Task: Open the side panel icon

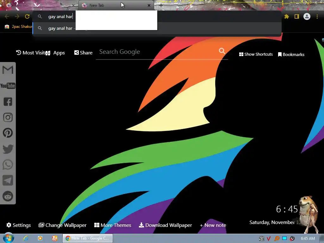Action: pos(297,16)
